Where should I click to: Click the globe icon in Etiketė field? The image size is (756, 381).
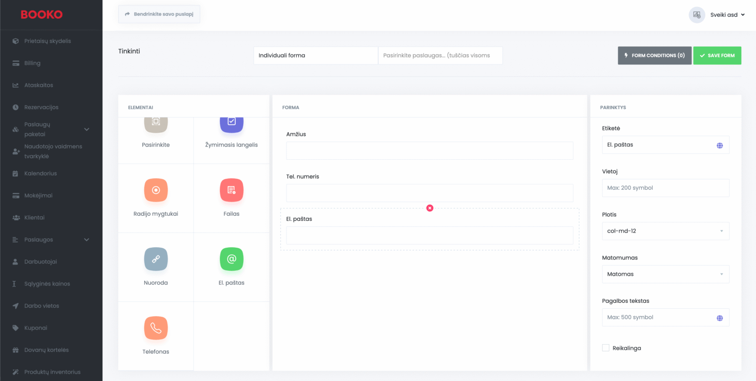pyautogui.click(x=720, y=146)
